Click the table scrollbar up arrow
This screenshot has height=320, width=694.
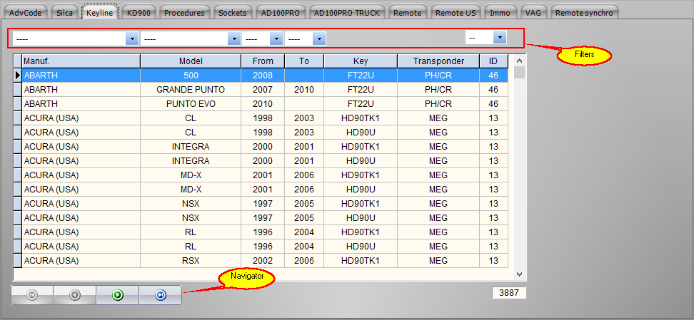[520, 61]
